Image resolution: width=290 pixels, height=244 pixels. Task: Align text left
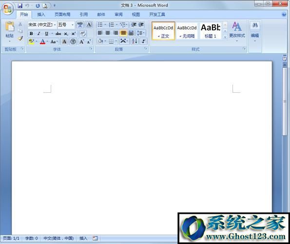click(x=100, y=33)
